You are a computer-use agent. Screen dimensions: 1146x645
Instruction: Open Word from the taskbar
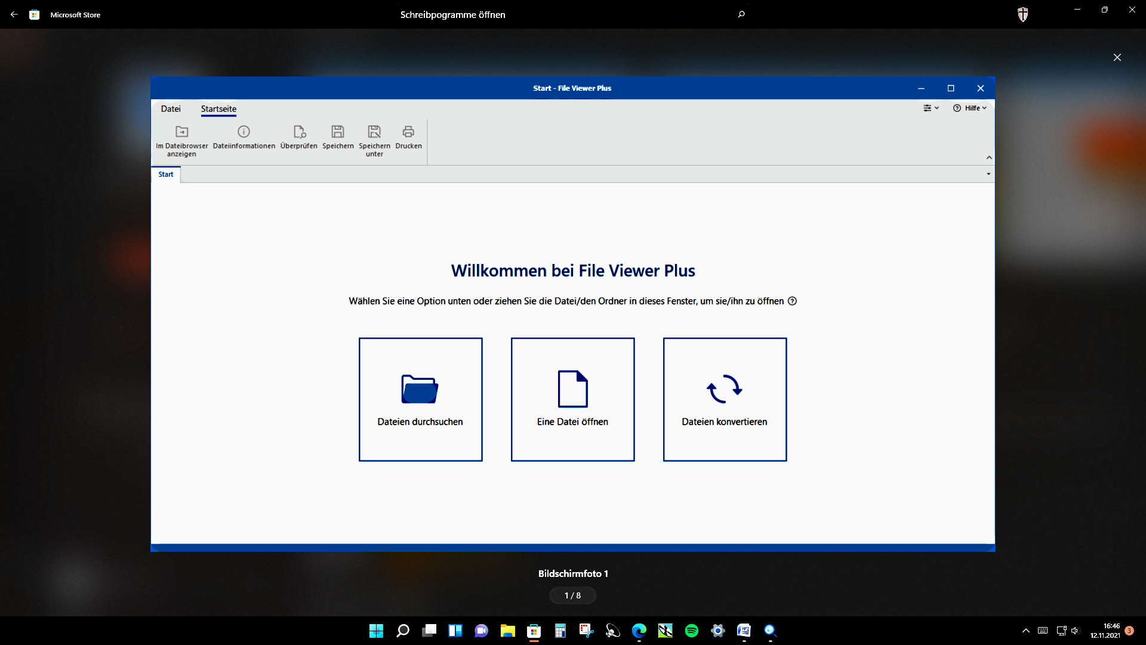744,631
